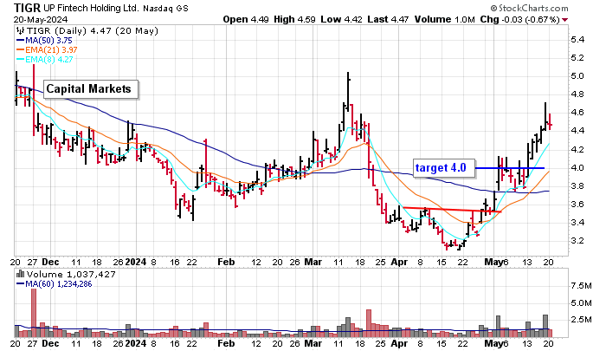Click the 5.4 price axis label
This screenshot has height=351, width=606.
click(577, 40)
